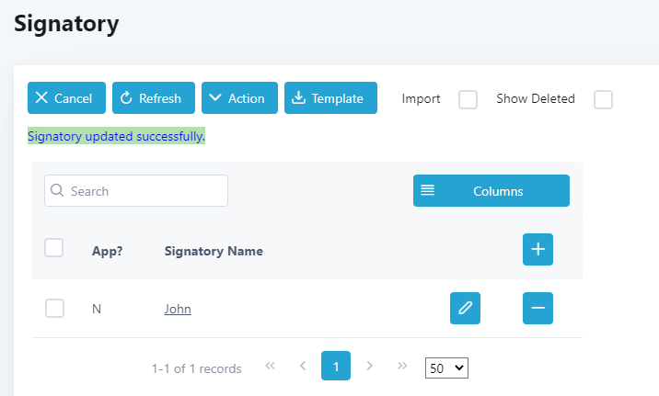The image size is (659, 396).
Task: Click the Refresh button
Action: (x=154, y=97)
